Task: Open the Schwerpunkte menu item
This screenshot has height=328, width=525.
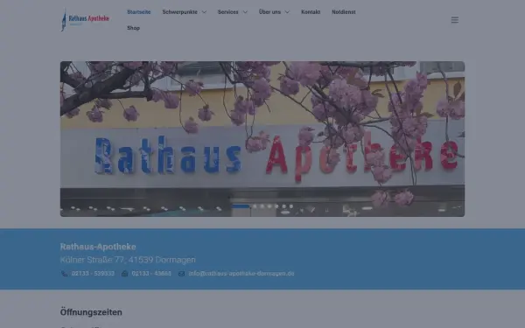Action: tap(179, 12)
